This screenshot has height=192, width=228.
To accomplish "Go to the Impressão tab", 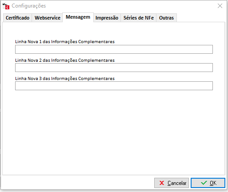I will click(x=107, y=18).
